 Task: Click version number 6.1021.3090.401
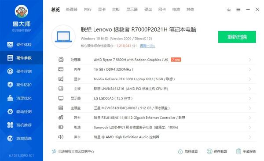[x=22, y=155]
